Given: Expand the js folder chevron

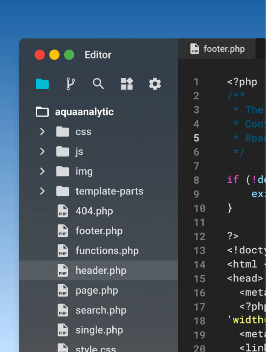Looking at the screenshot, I should tap(42, 151).
